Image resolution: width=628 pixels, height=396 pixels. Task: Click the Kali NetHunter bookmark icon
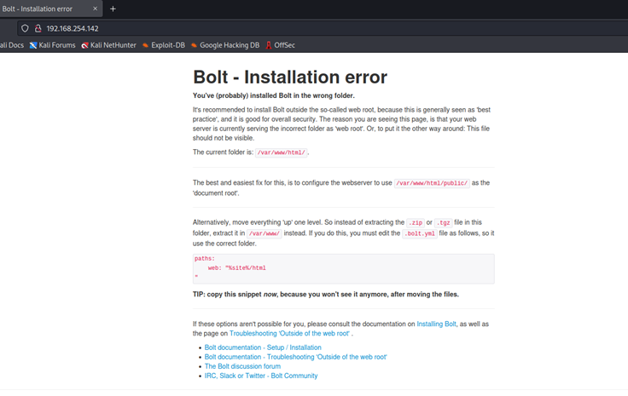85,45
